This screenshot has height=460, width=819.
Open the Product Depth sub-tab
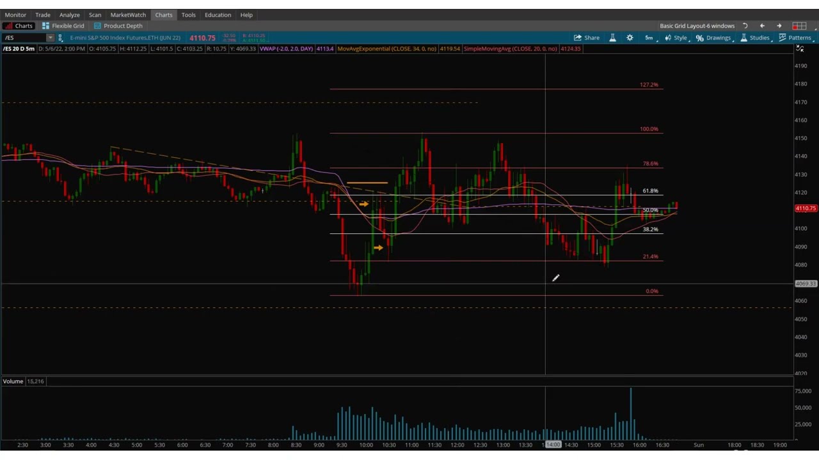click(118, 26)
